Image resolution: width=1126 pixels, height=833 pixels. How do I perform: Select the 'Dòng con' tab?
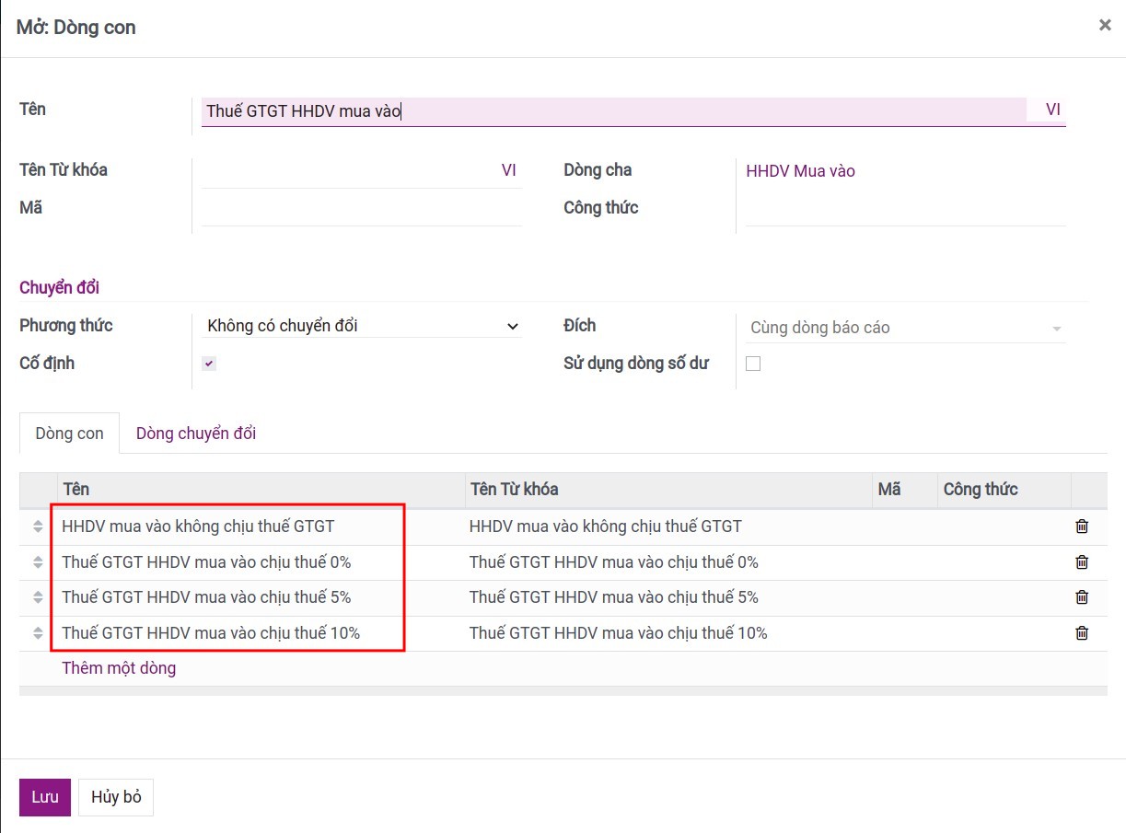(x=69, y=434)
